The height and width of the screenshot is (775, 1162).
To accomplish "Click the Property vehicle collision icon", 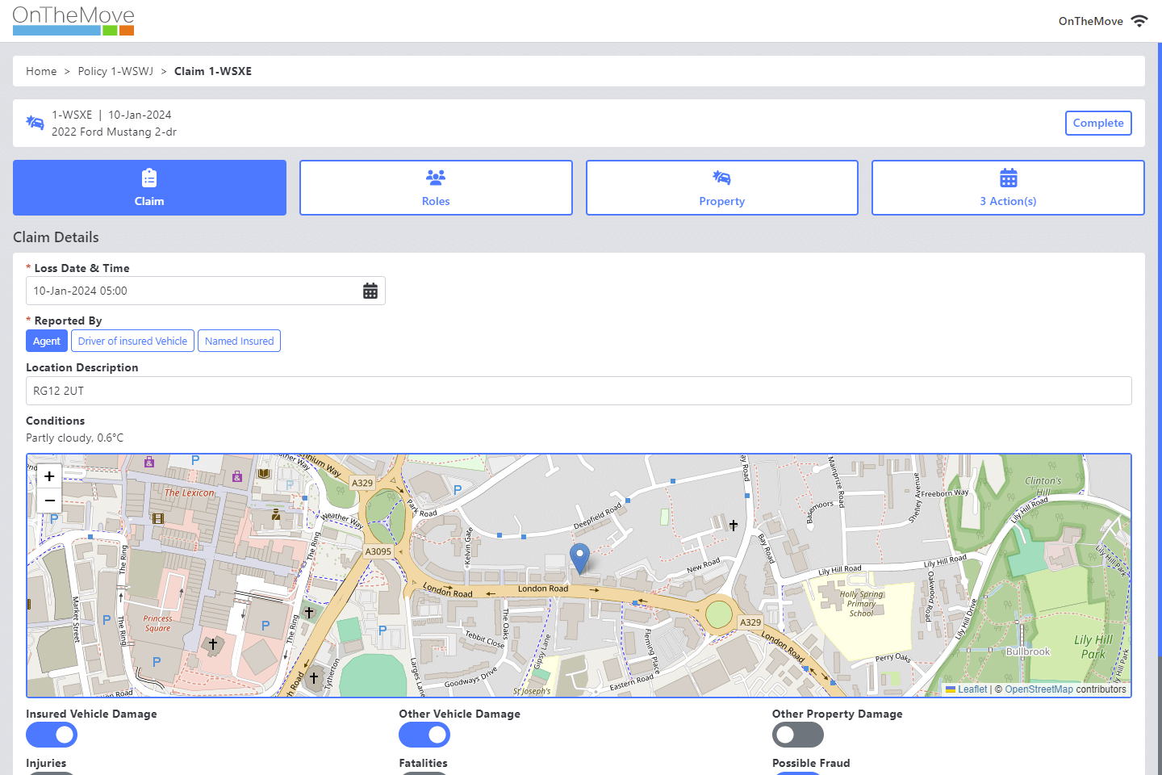I will coord(721,177).
